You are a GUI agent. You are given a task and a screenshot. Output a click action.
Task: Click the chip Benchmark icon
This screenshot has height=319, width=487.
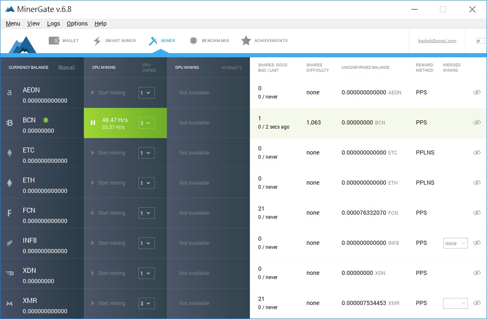(193, 41)
